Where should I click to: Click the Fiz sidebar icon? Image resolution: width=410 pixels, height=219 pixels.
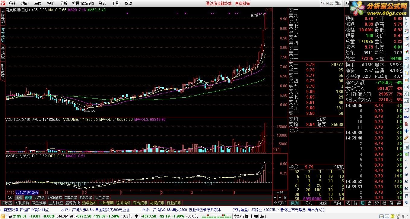pos(406,87)
